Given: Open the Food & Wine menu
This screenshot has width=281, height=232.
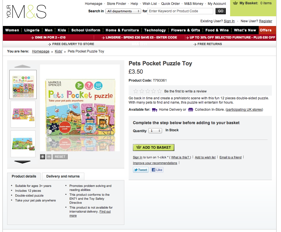Looking at the screenshot, I should coord(217,30).
